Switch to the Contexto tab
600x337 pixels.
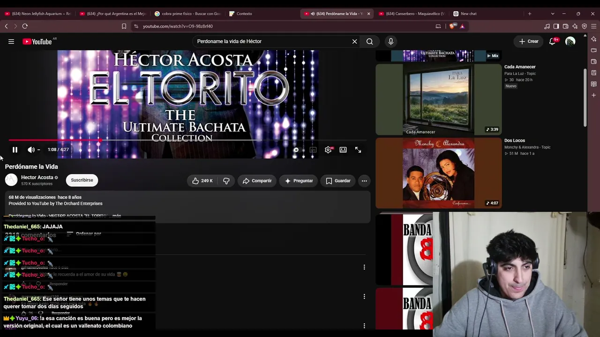click(262, 14)
